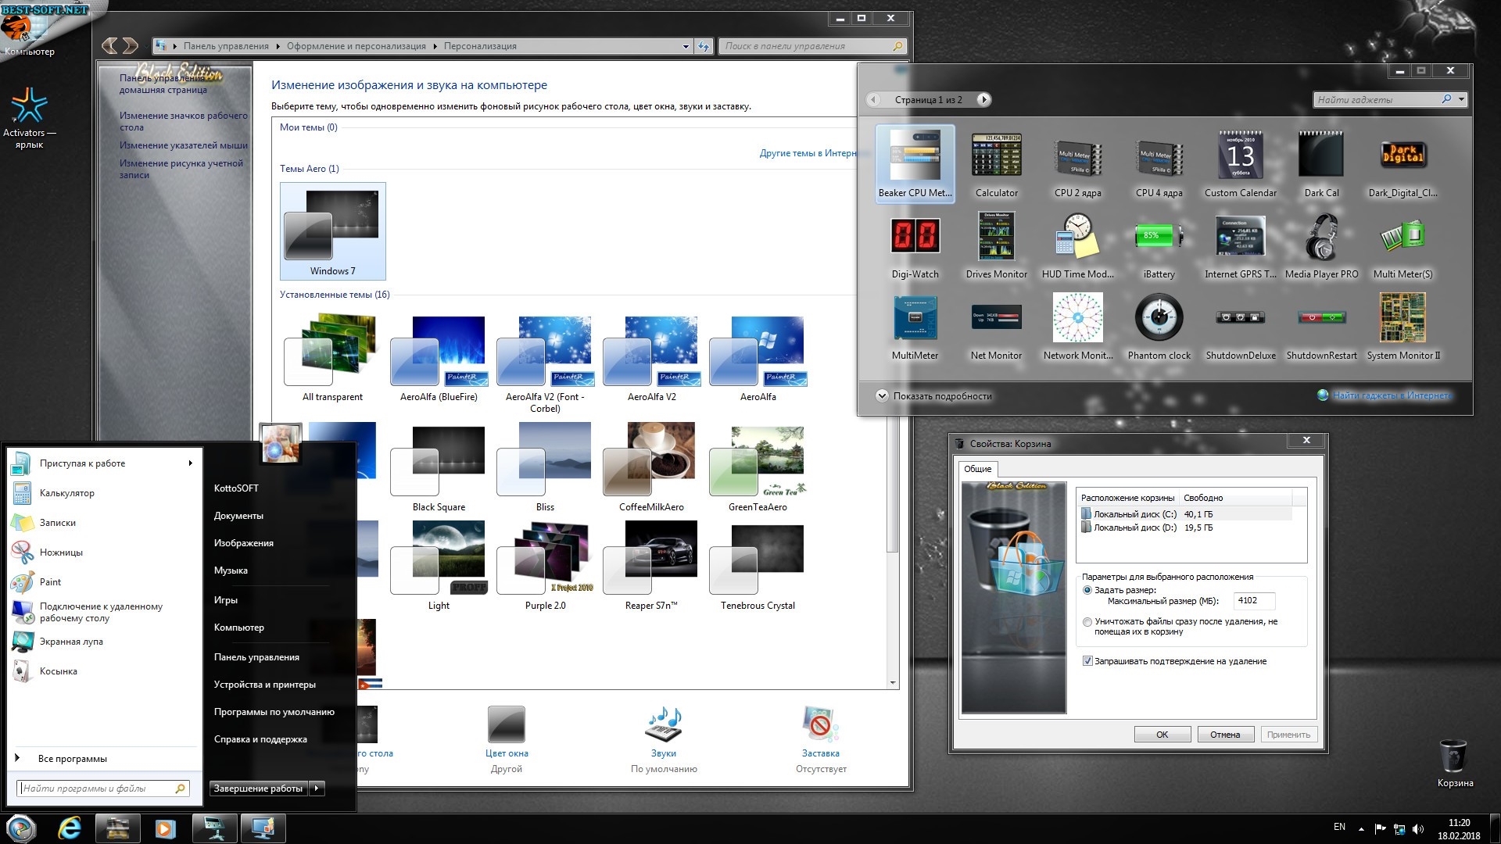
Task: Select the 'Задать размер' radio button
Action: click(1087, 590)
